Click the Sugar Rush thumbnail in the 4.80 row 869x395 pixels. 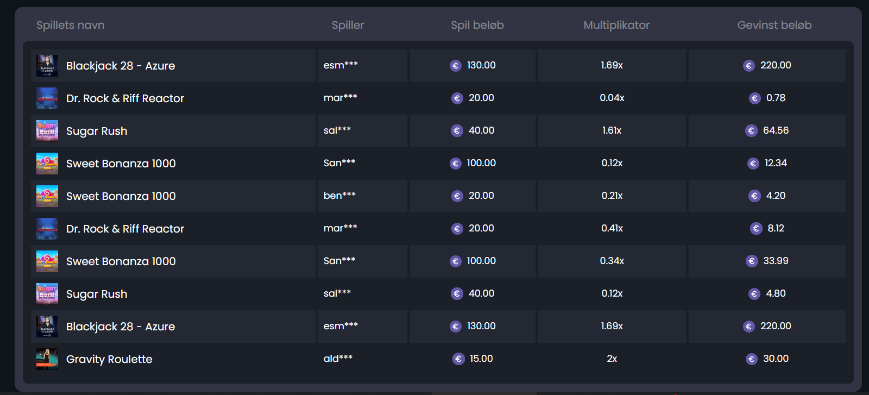tap(47, 294)
